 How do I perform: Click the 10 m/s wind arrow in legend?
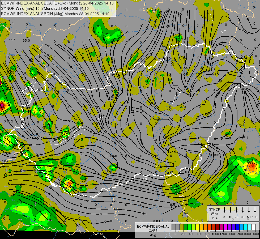click(x=230, y=210)
